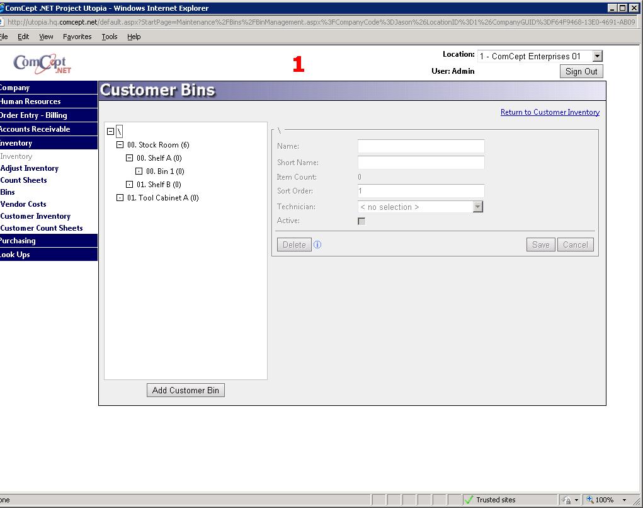Click the Trusted sites checkmark icon

click(469, 500)
